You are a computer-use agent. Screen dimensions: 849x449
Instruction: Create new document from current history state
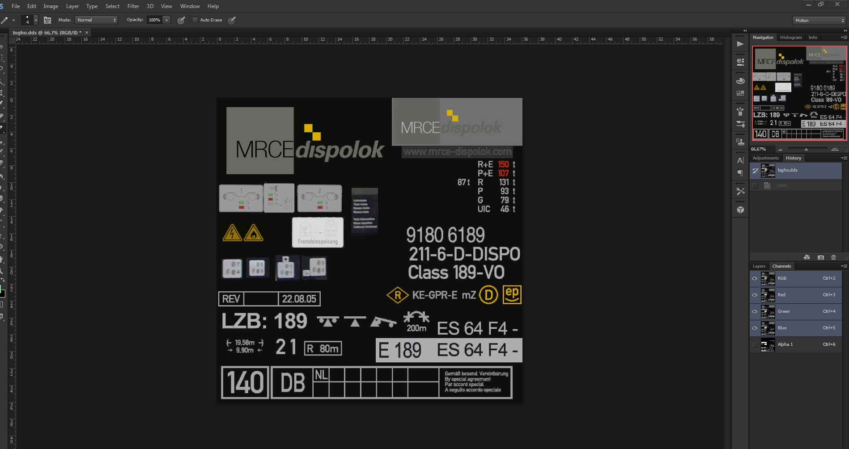(x=807, y=257)
